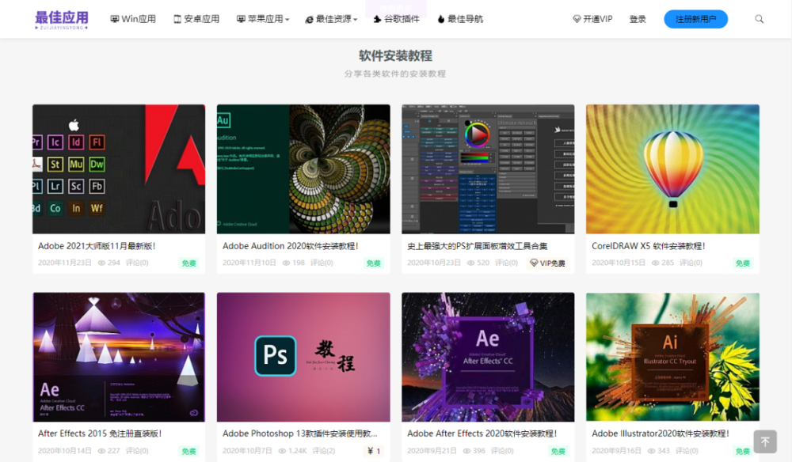This screenshot has height=462, width=792.
Task: Select the PS extension panel screenshot thumbnail
Action: pyautogui.click(x=488, y=169)
